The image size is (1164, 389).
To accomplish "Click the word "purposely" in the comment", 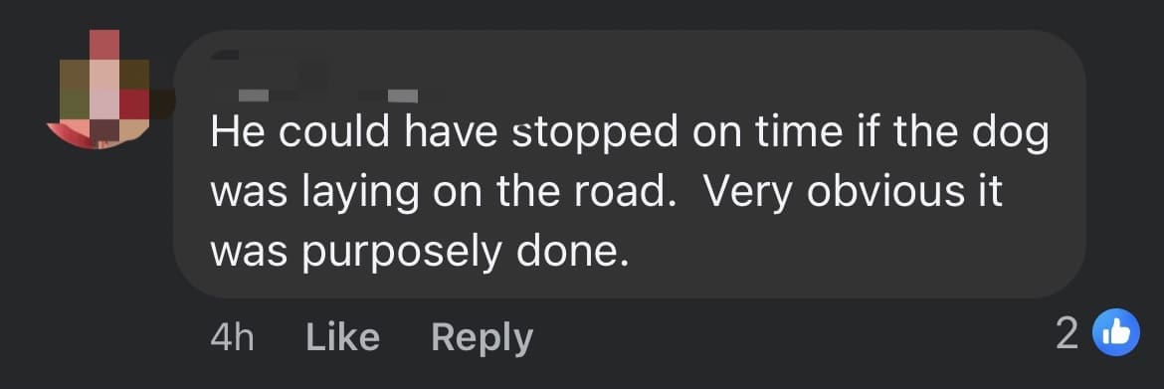I will (402, 255).
